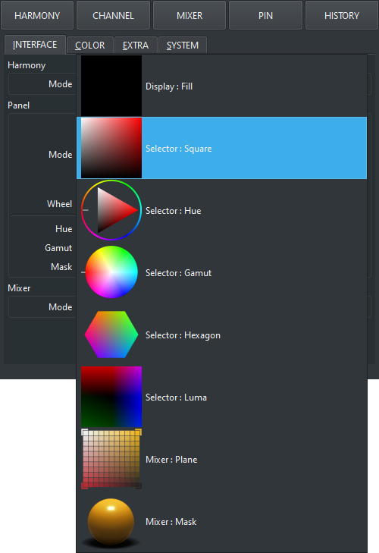Click the 'Selector : Luma' option text
The width and height of the screenshot is (379, 553).
176,397
